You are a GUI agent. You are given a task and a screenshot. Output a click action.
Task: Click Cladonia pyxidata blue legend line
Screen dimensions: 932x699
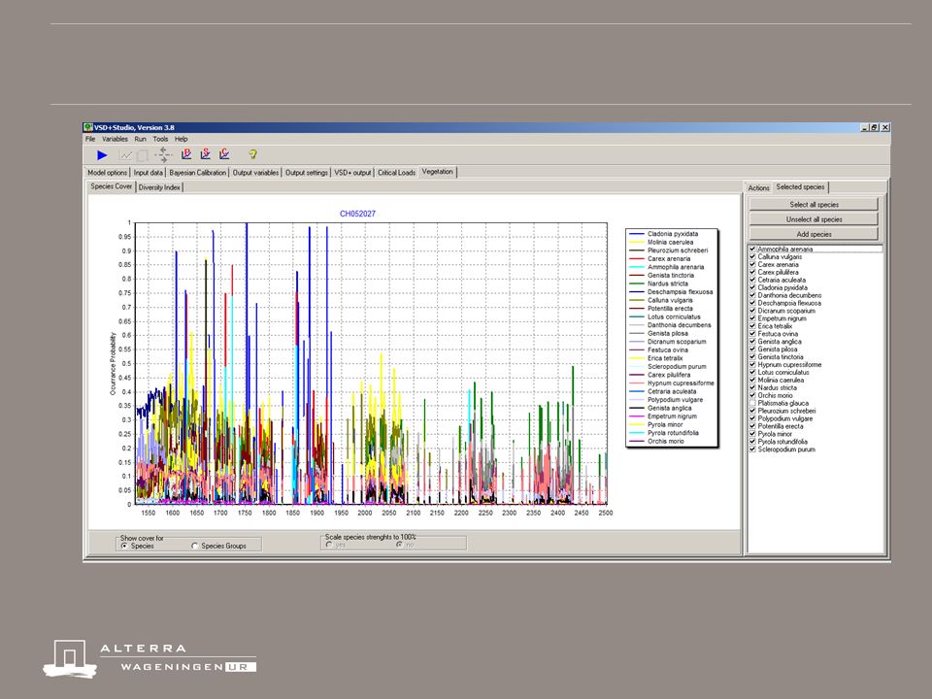pos(637,234)
